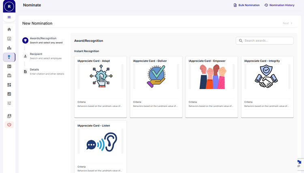Click Criteria text on Deliver card
The width and height of the screenshot is (304, 173).
click(137, 102)
